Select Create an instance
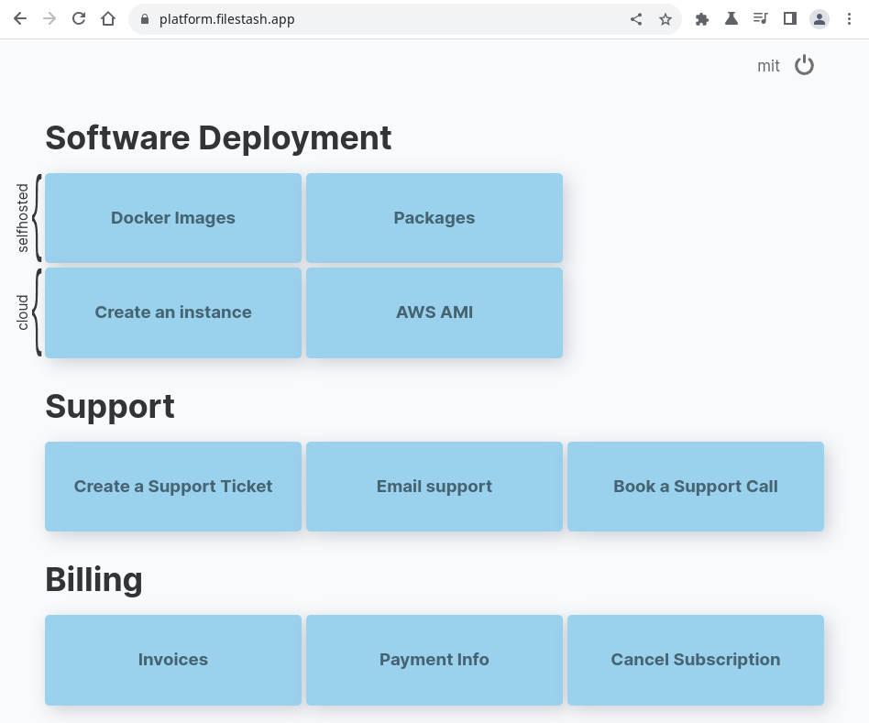The height and width of the screenshot is (723, 869). (x=173, y=312)
